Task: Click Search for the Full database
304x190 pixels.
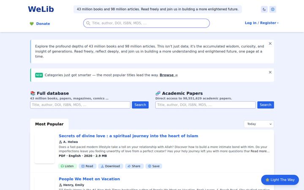Action: tap(140, 105)
